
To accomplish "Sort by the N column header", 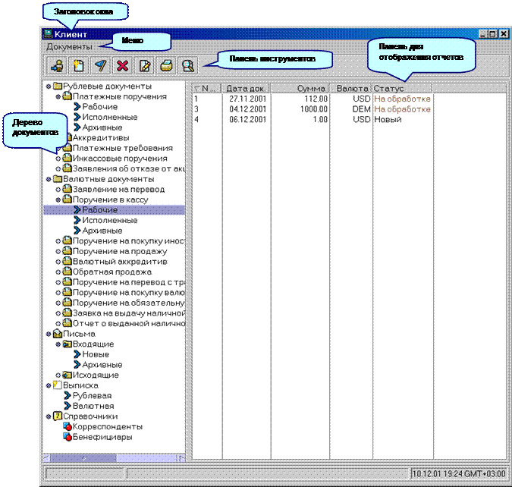I will [x=206, y=89].
